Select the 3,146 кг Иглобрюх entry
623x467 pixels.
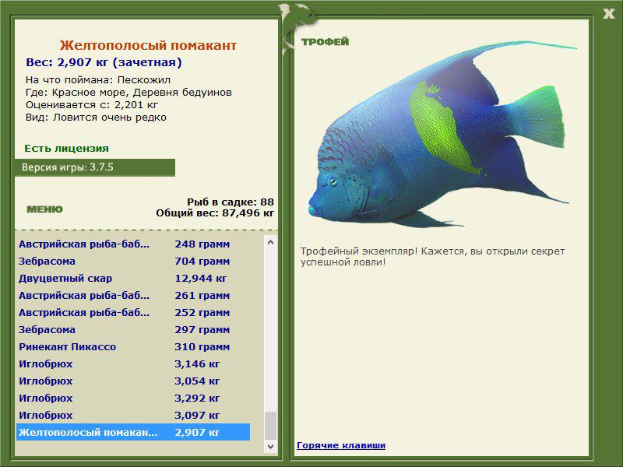(133, 363)
